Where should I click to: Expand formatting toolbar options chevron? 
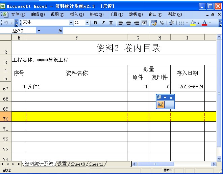pos(220,23)
